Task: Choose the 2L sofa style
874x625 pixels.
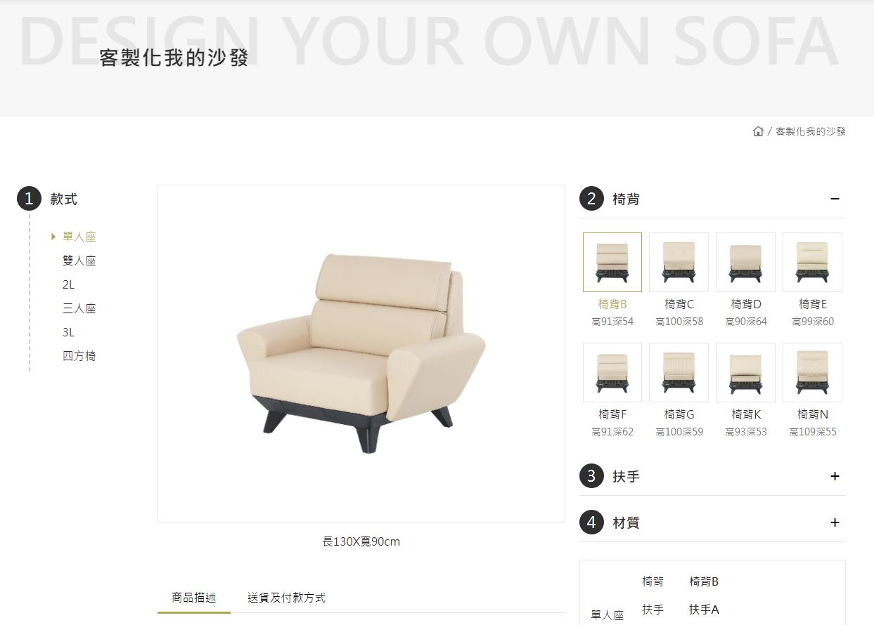Action: 68,284
